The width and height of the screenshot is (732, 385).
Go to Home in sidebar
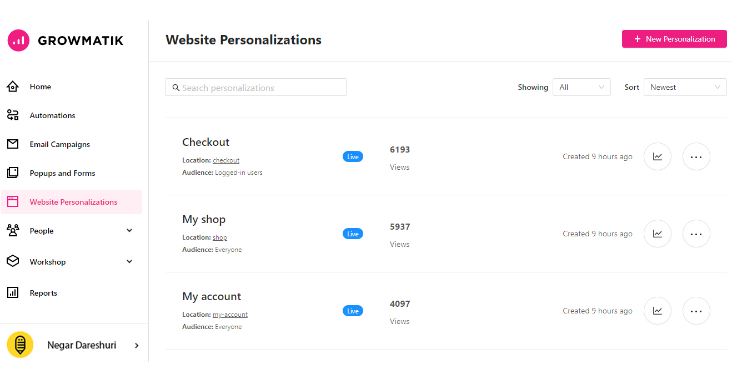(x=41, y=87)
